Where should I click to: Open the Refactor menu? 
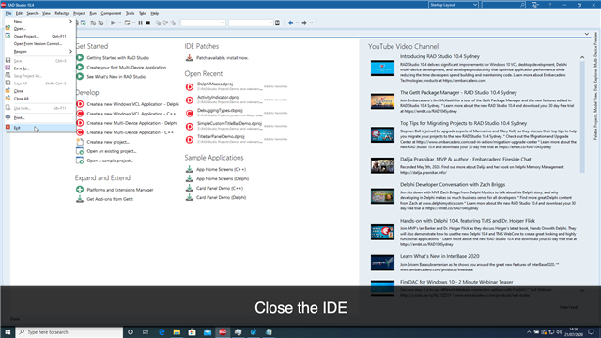click(x=61, y=13)
